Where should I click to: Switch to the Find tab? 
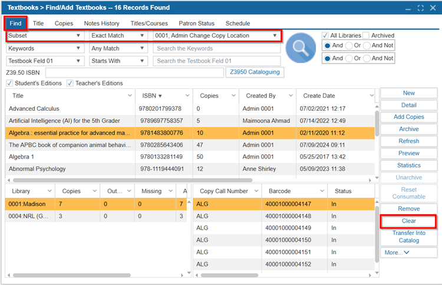15,23
